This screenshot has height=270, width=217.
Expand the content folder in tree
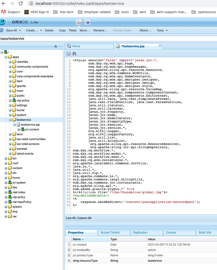point(6,168)
